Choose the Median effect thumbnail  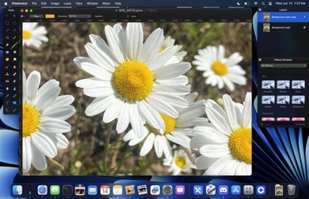268,100
